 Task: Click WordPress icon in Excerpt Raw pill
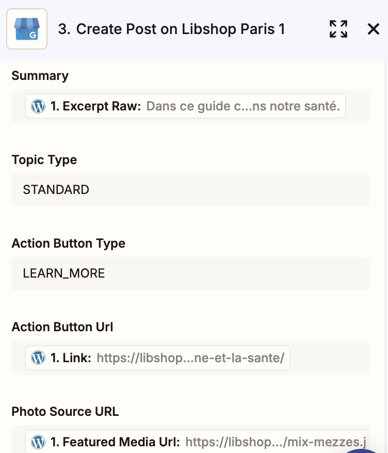[38, 106]
